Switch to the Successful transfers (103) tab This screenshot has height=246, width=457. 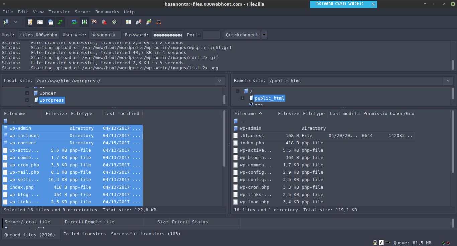146,234
